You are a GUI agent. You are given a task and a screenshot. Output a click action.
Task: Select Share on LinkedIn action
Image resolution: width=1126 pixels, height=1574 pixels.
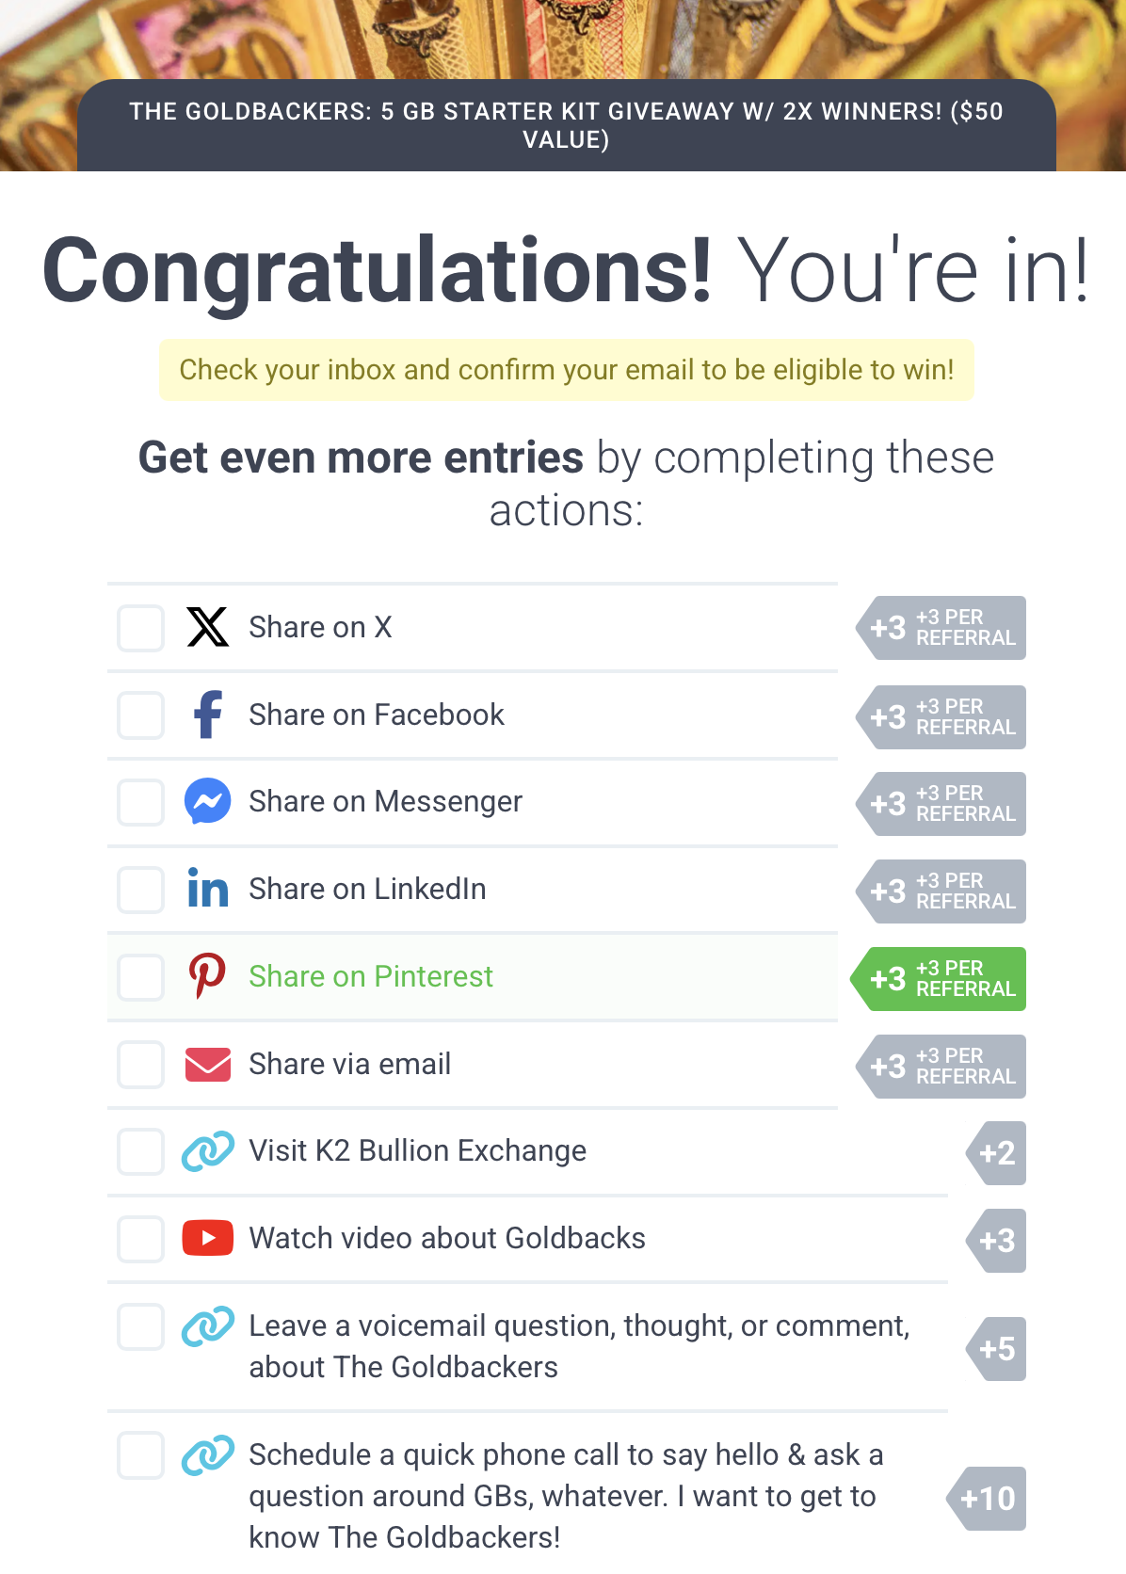click(367, 889)
